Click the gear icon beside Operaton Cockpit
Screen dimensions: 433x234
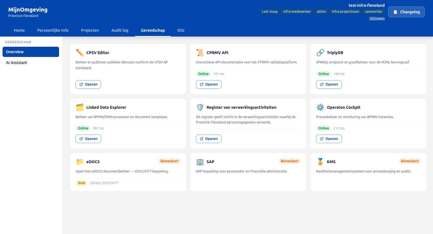(x=320, y=107)
